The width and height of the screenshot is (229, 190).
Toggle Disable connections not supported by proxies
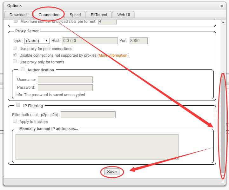[15, 55]
